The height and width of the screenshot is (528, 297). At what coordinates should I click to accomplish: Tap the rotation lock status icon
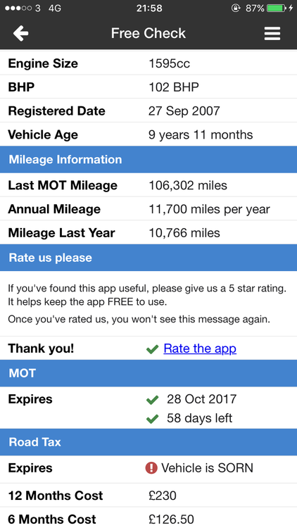[236, 8]
